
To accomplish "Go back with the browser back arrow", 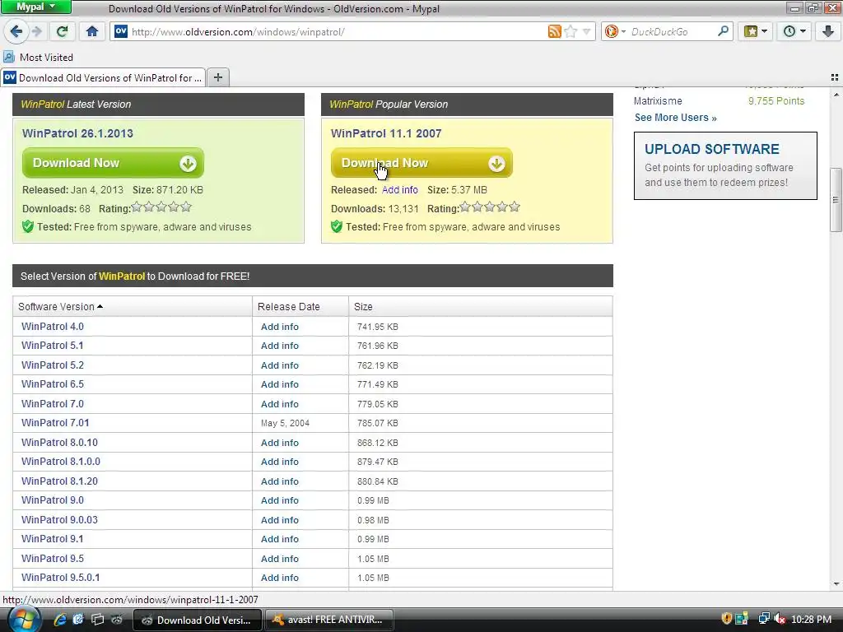I will coord(16,31).
